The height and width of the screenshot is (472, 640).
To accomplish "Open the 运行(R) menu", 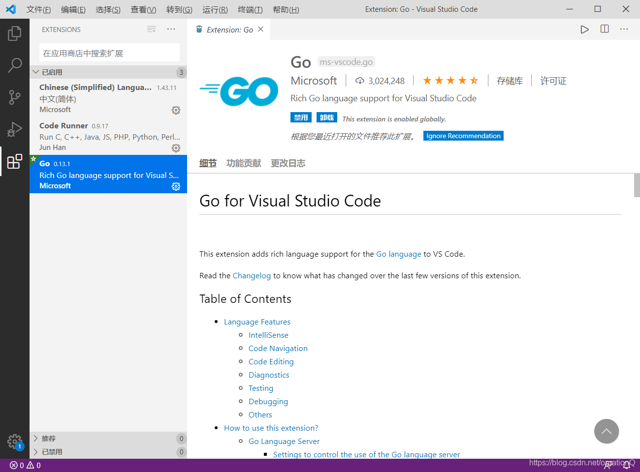I will click(215, 9).
